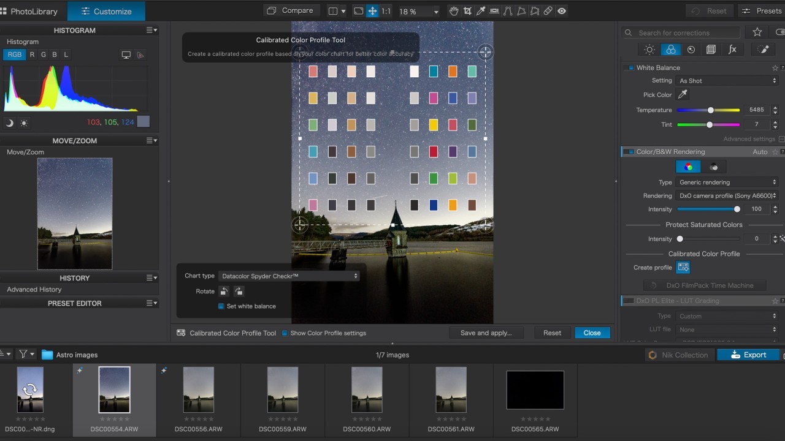The image size is (785, 441).
Task: Select the horizon leveling tool
Action: click(494, 11)
